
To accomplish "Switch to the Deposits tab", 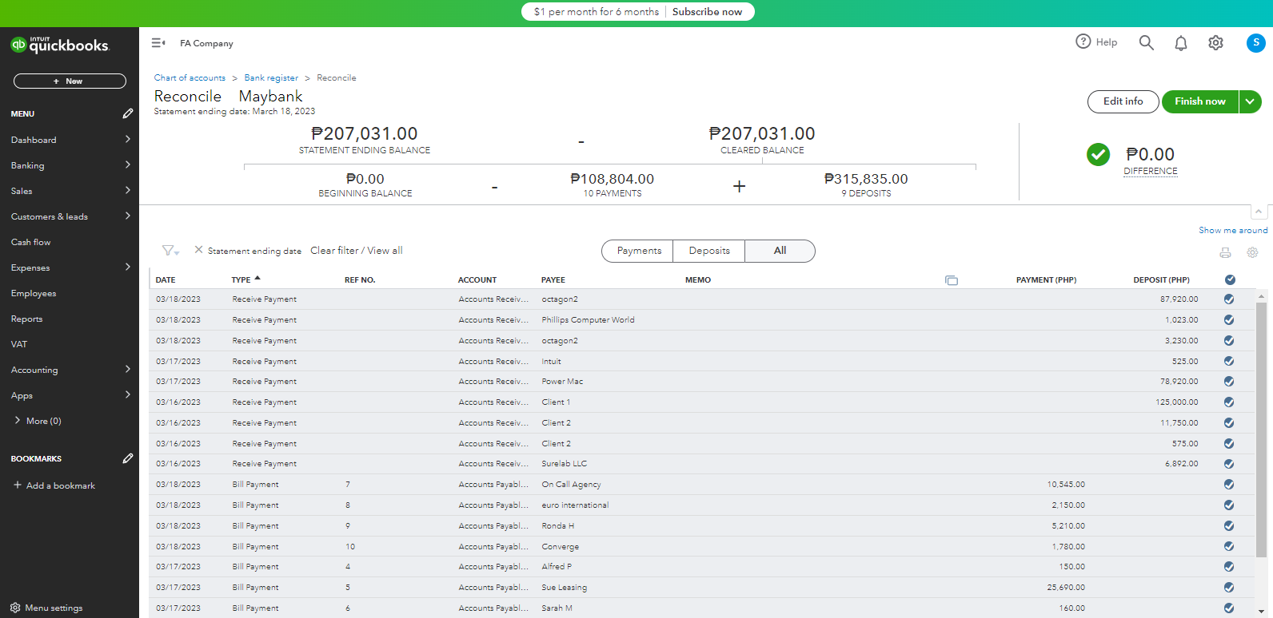I will [709, 251].
